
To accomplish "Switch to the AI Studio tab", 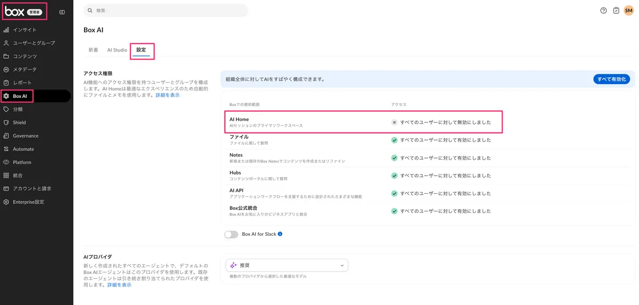I will pos(117,50).
